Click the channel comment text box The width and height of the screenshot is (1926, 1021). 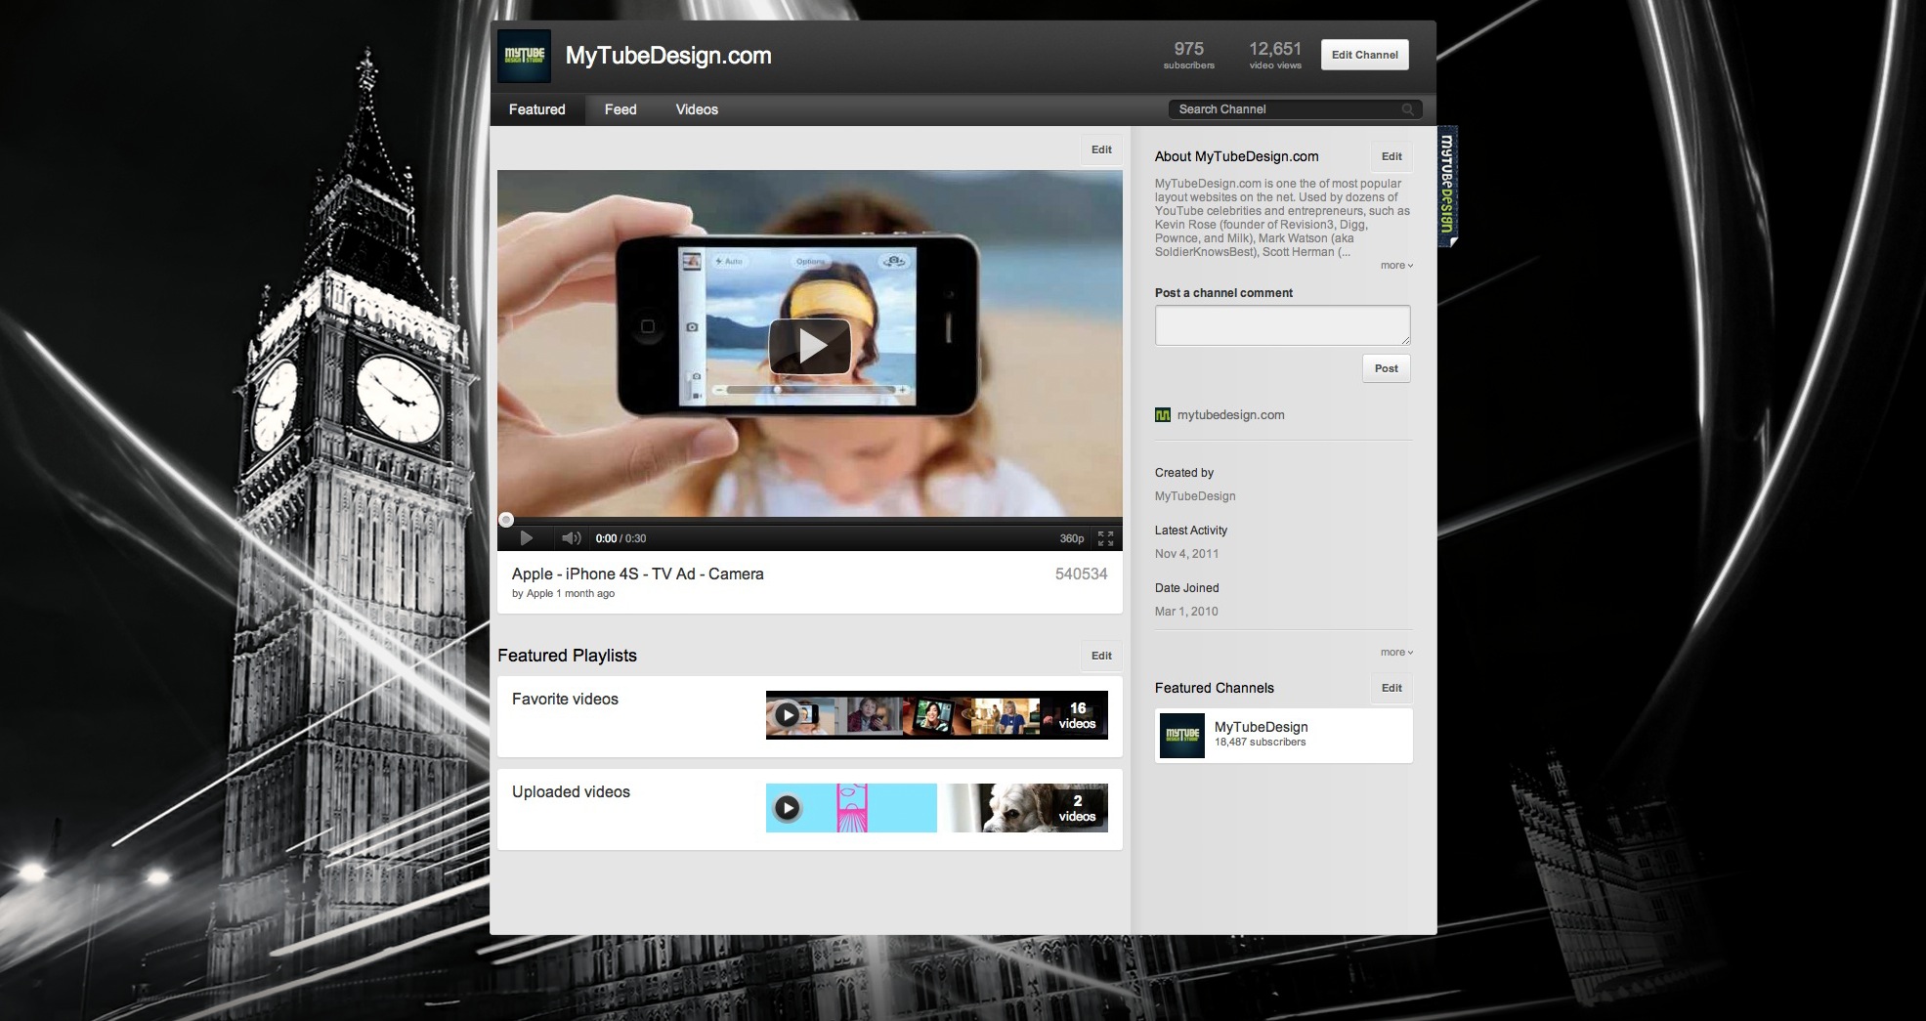click(x=1283, y=325)
